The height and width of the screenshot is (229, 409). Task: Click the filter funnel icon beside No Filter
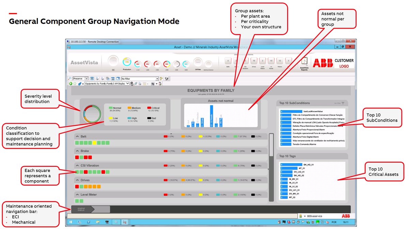click(162, 78)
